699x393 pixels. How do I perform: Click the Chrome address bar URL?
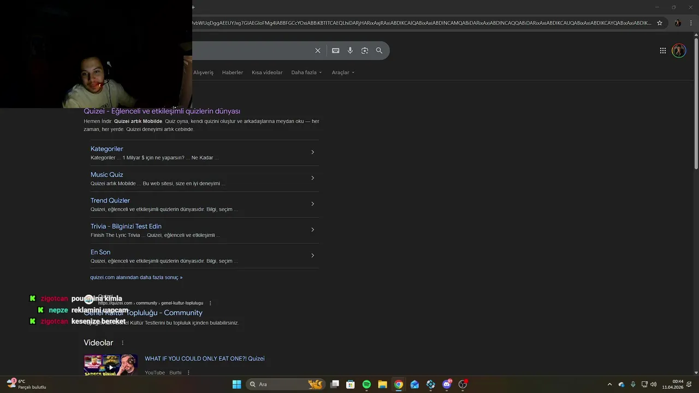[x=422, y=23]
